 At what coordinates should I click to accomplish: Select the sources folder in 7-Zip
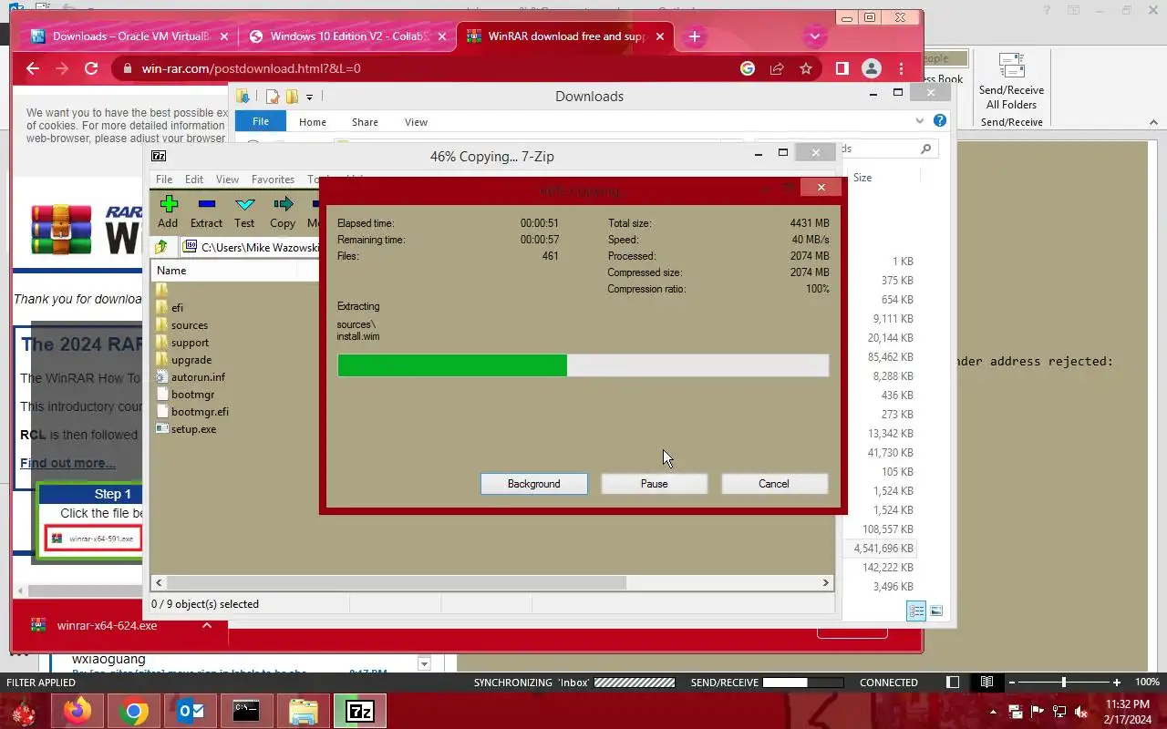(x=189, y=325)
